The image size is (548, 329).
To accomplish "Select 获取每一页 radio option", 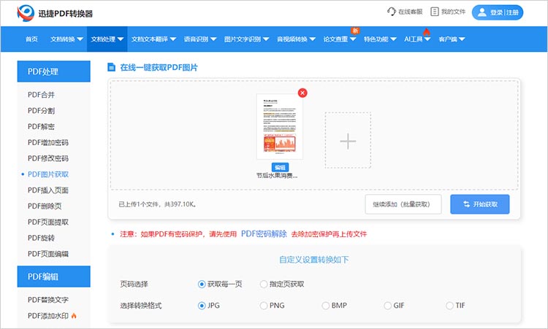I will 202,284.
